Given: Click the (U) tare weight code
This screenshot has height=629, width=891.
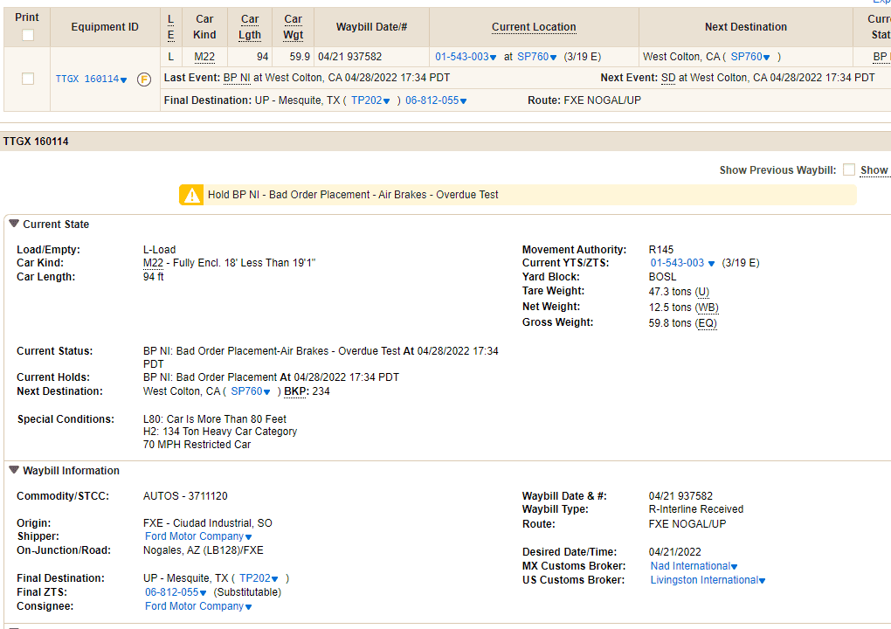Looking at the screenshot, I should [701, 292].
